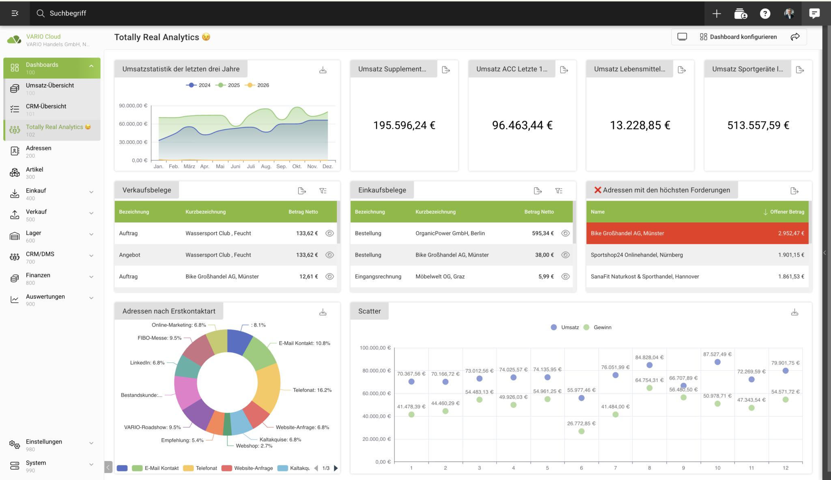Open filter icon in Verkaufsbelege panel

pyautogui.click(x=323, y=191)
